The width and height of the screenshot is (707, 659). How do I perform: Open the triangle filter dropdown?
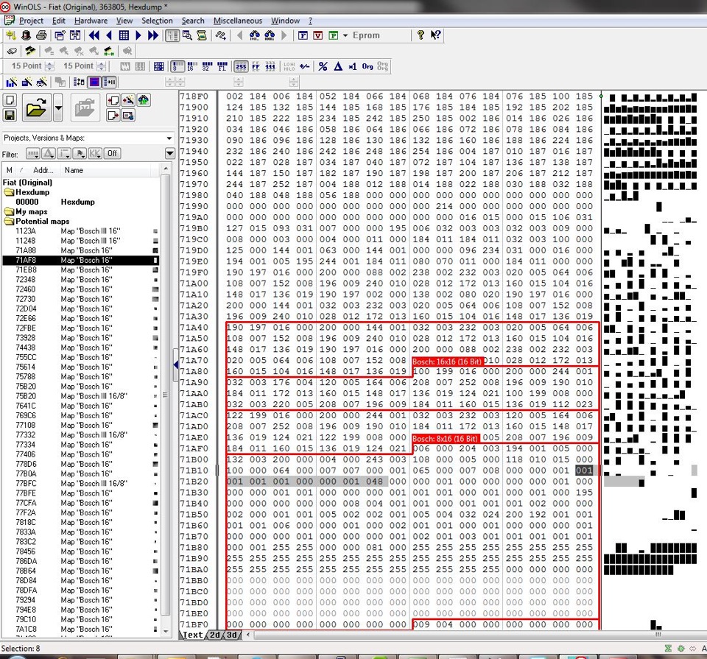coord(49,153)
